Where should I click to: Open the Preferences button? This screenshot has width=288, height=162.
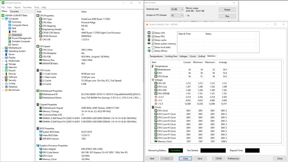pyautogui.click(x=233, y=158)
